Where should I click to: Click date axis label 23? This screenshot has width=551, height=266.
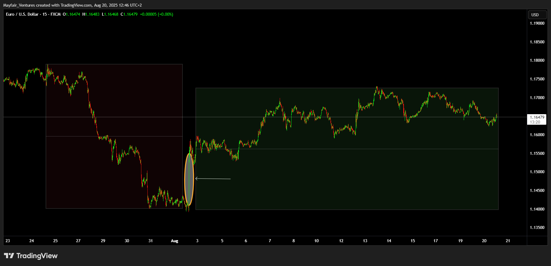click(8, 241)
